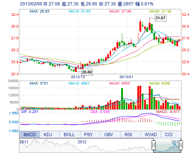Click the price MA20: 27.96 legend label
Image resolution: width=190 pixels, height=153 pixels.
(120, 11)
